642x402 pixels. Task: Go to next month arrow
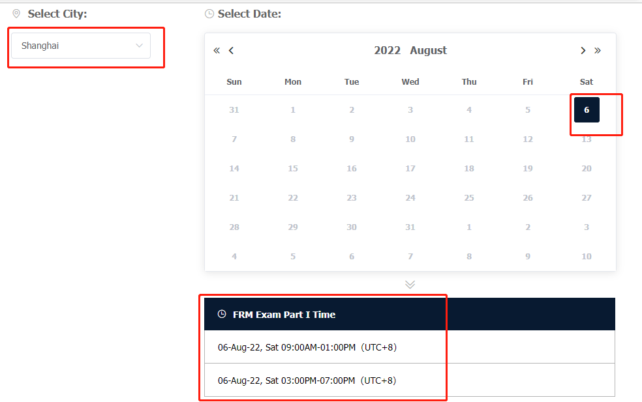click(583, 51)
